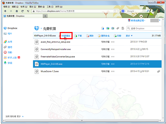Select the avast_free_antivirus_setup.exe file name
166x124 pixels.
pyautogui.click(x=55, y=42)
